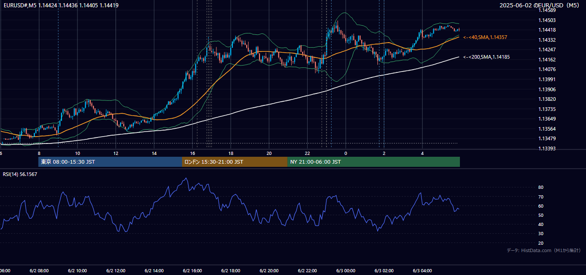Click the 6/3 00:00 date label
The image size is (586, 275).
pos(346,271)
